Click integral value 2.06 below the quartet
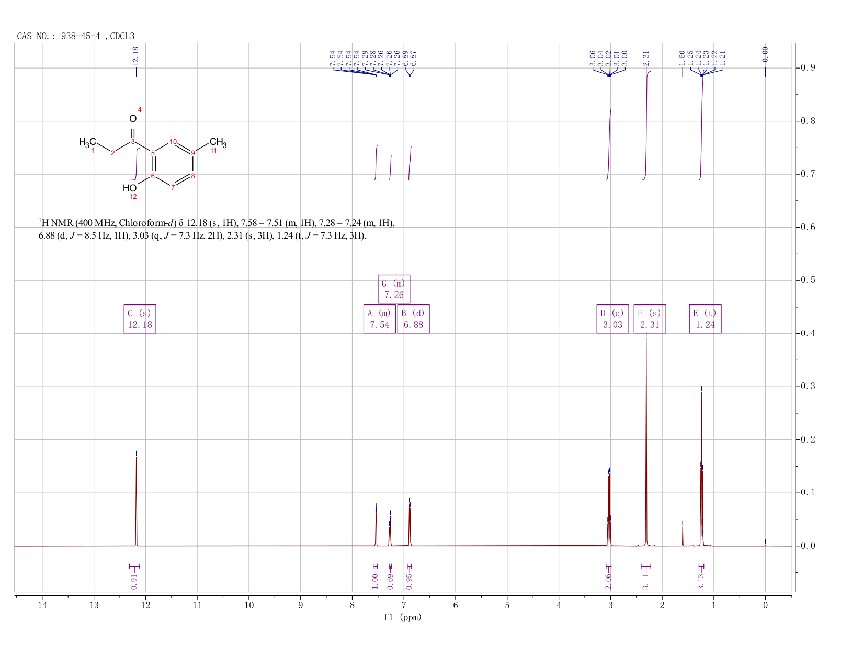Image resolution: width=863 pixels, height=667 pixels. 608,581
